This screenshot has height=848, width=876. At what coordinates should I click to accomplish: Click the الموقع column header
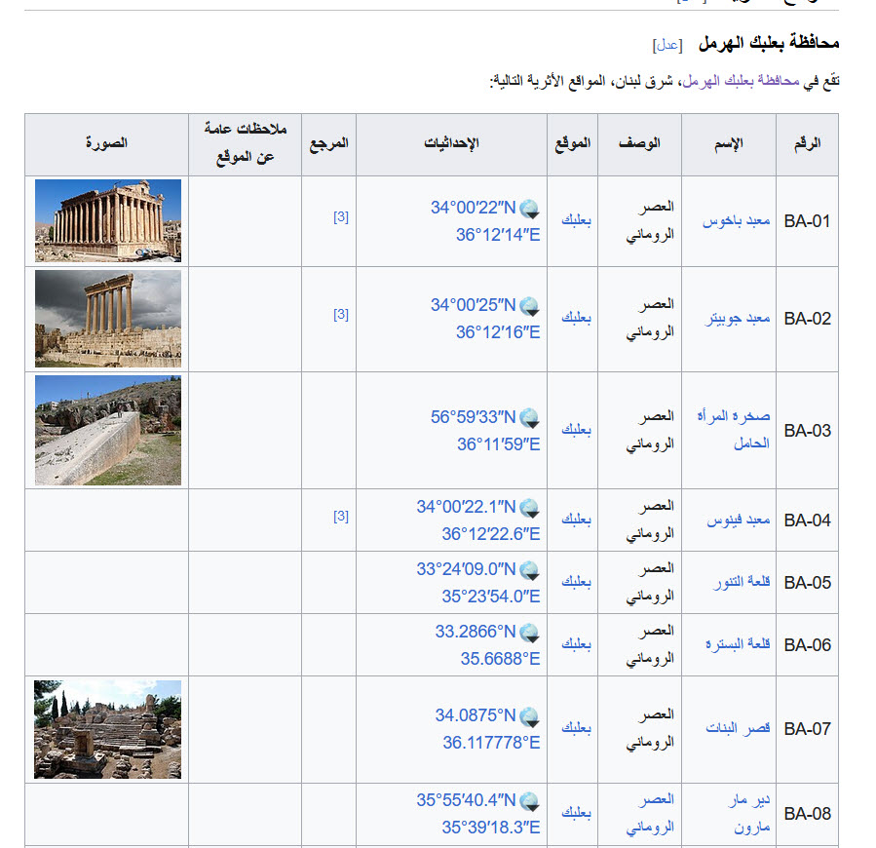click(573, 143)
